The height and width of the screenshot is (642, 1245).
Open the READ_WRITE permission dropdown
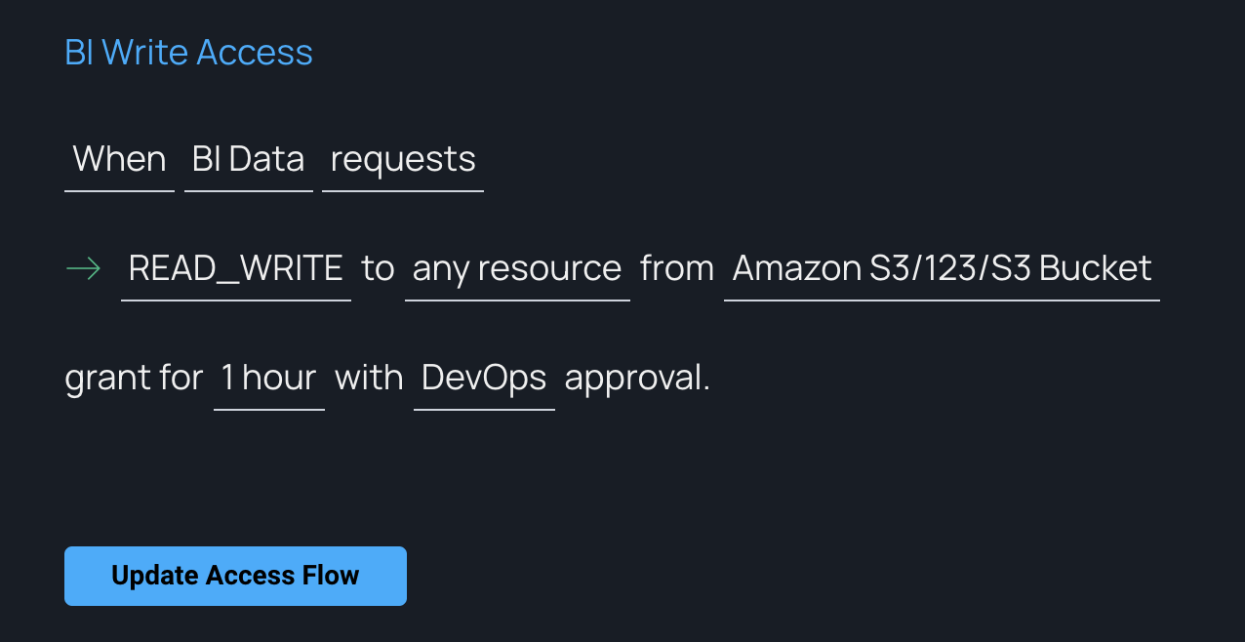coord(235,268)
